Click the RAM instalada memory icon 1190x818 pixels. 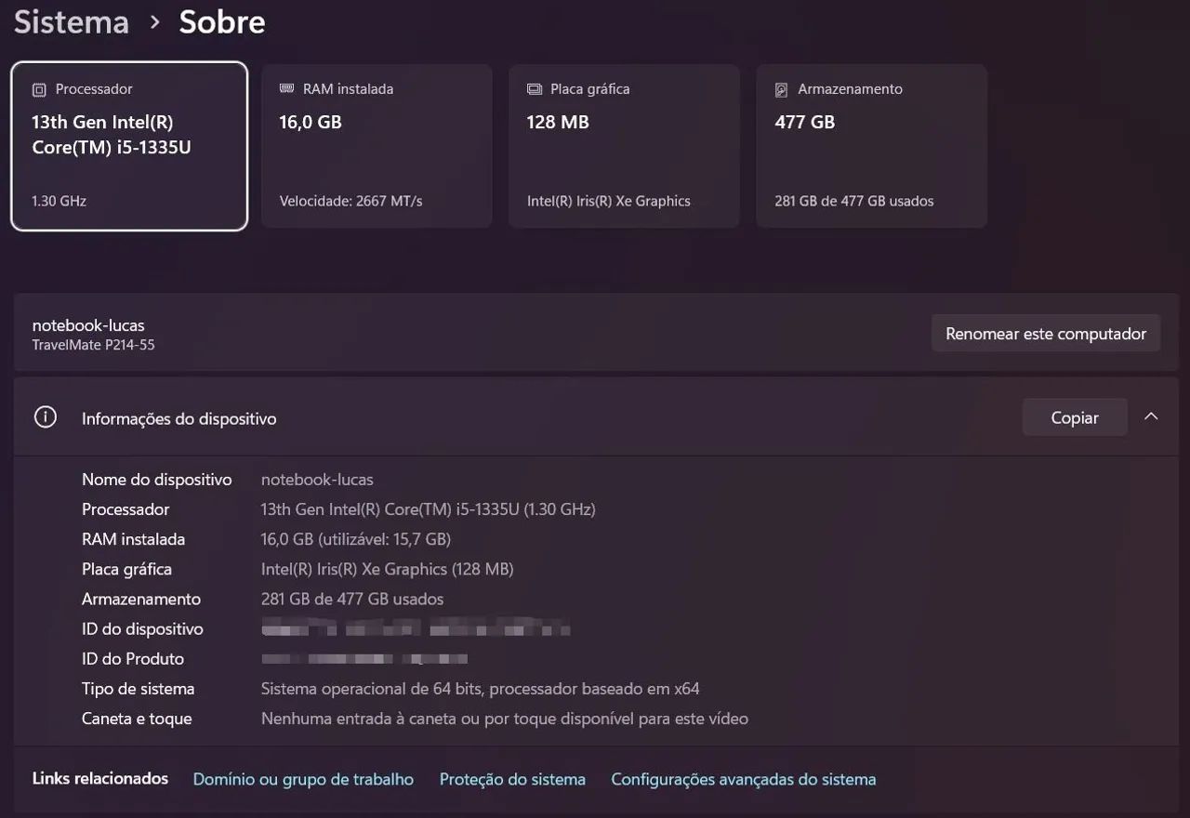286,89
